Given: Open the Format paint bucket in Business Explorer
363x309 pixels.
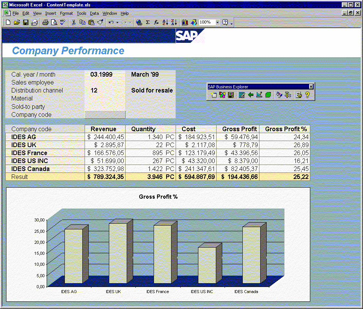Looking at the screenshot, I should coord(279,95).
